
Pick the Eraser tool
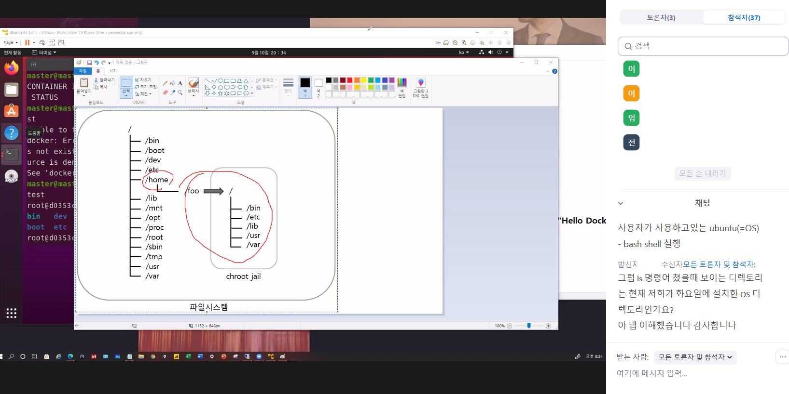pyautogui.click(x=166, y=92)
